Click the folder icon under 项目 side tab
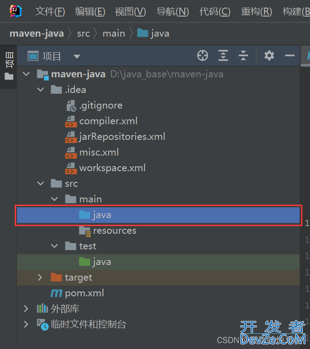The image size is (310, 349). click(9, 76)
